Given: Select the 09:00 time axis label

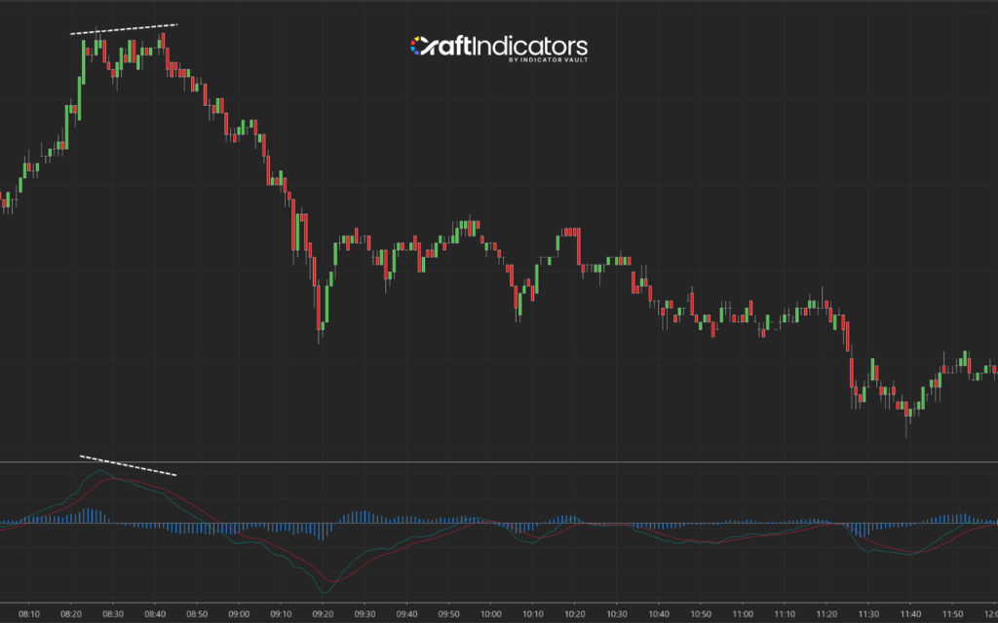Looking at the screenshot, I should click(239, 614).
